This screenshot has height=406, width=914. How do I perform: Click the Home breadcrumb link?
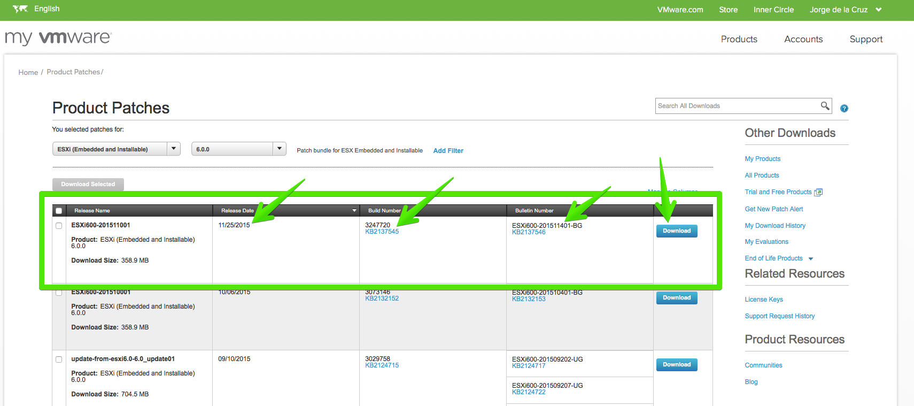click(28, 72)
